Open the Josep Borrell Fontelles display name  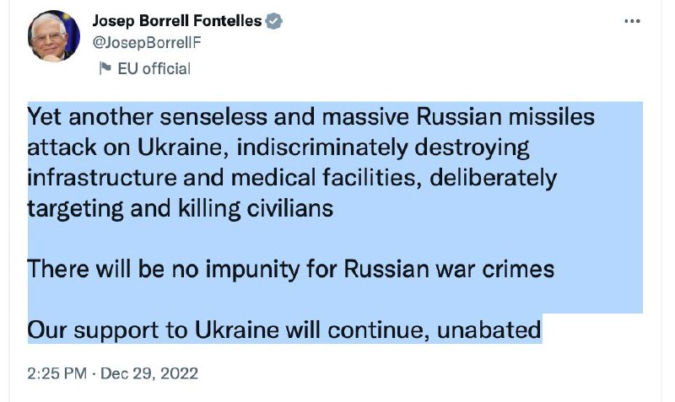[176, 23]
